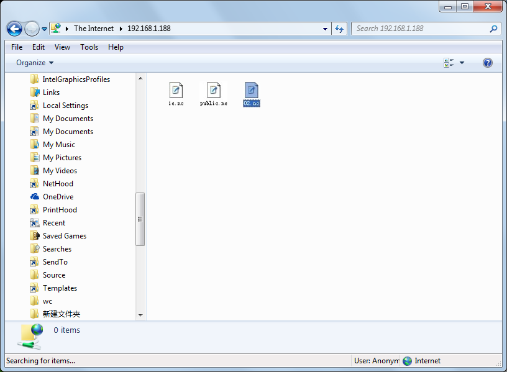Click the network location icon in address bar
The image size is (507, 372).
click(x=56, y=28)
